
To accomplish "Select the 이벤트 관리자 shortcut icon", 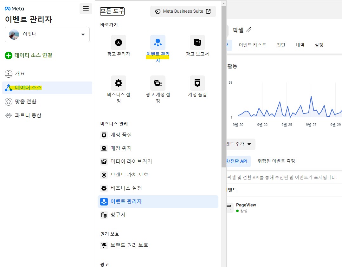I will point(158,42).
